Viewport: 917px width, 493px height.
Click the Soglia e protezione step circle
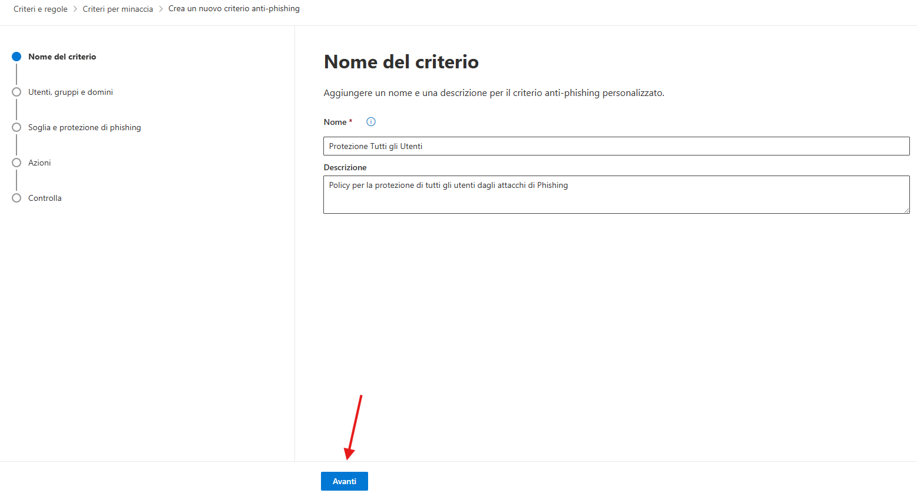16,127
